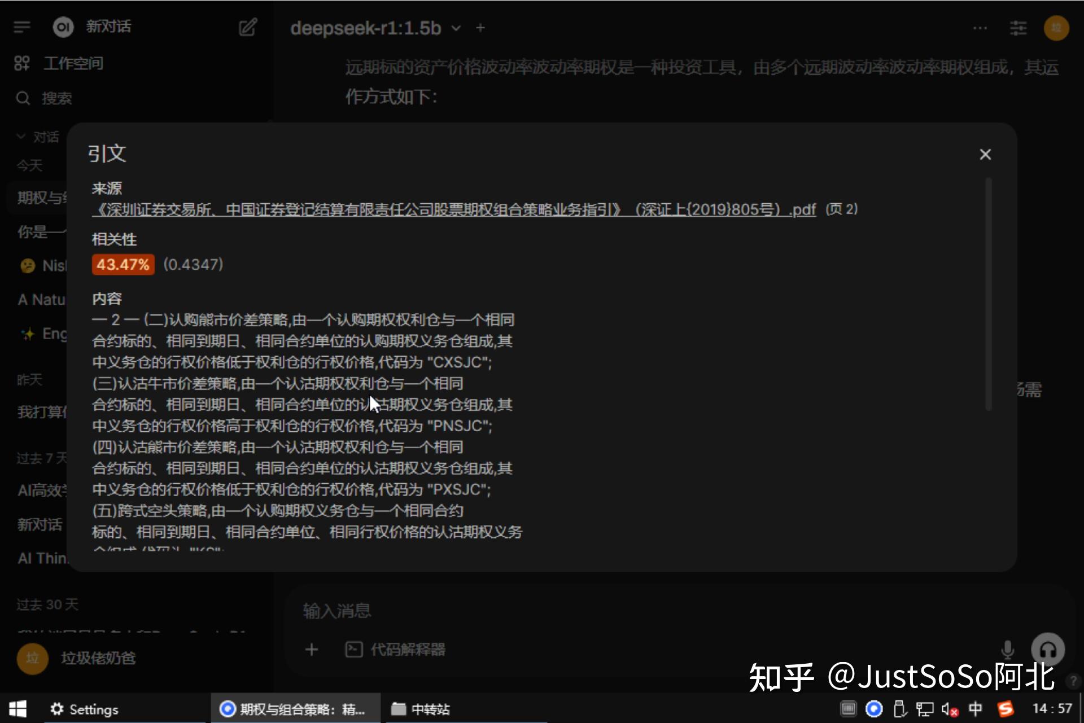Open the cited 深证上{2019}805号 PDF link
The width and height of the screenshot is (1084, 723).
(452, 209)
